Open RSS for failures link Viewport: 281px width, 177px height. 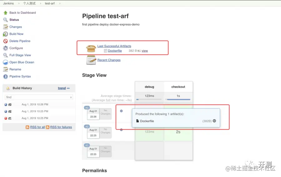coord(61,127)
